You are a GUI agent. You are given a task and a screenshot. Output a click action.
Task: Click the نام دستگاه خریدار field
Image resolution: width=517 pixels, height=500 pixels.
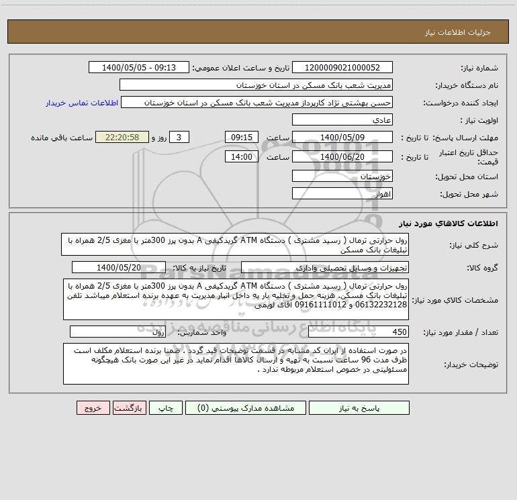256,85
